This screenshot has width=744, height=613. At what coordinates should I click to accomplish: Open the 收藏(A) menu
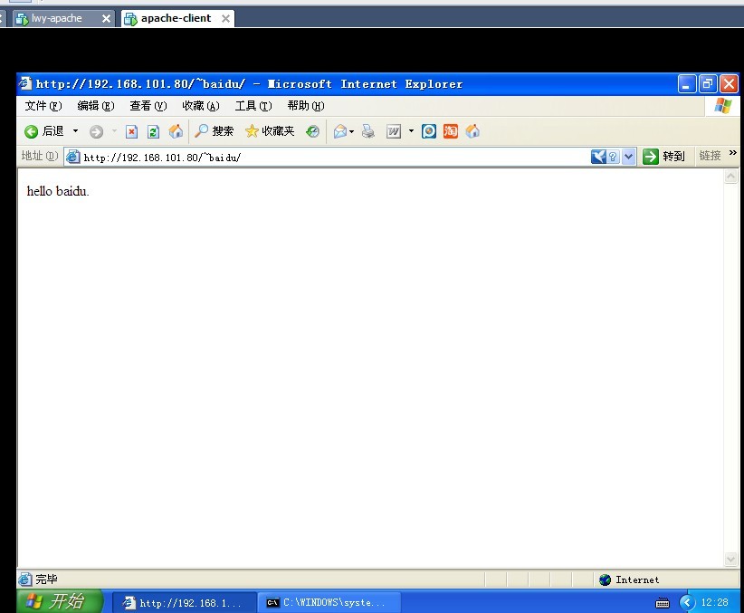pos(201,106)
